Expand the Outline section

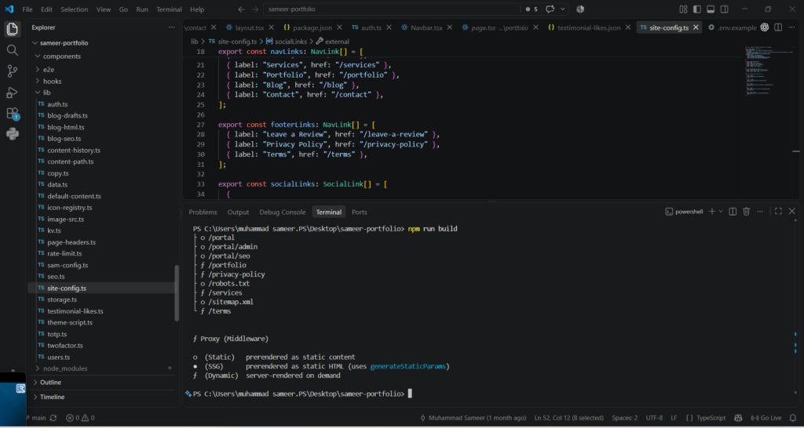click(x=35, y=383)
